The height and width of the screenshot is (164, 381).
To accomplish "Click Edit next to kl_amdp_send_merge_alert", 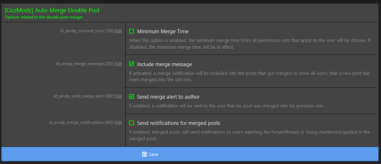I will click(x=118, y=96).
